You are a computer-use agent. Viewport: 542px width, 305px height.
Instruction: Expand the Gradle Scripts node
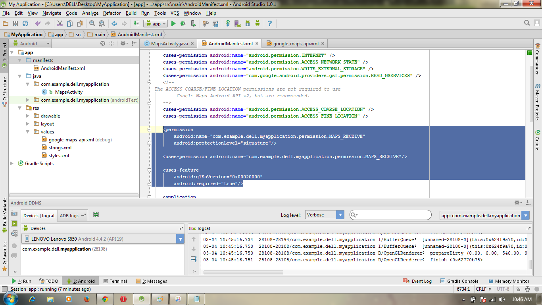(x=12, y=164)
